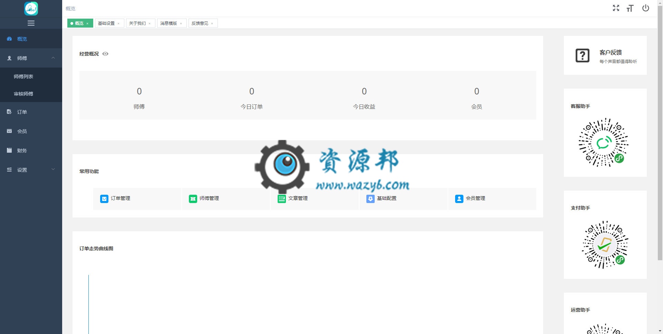The width and height of the screenshot is (663, 334).
Task: Expand the 设置 menu chevron
Action: (x=53, y=169)
